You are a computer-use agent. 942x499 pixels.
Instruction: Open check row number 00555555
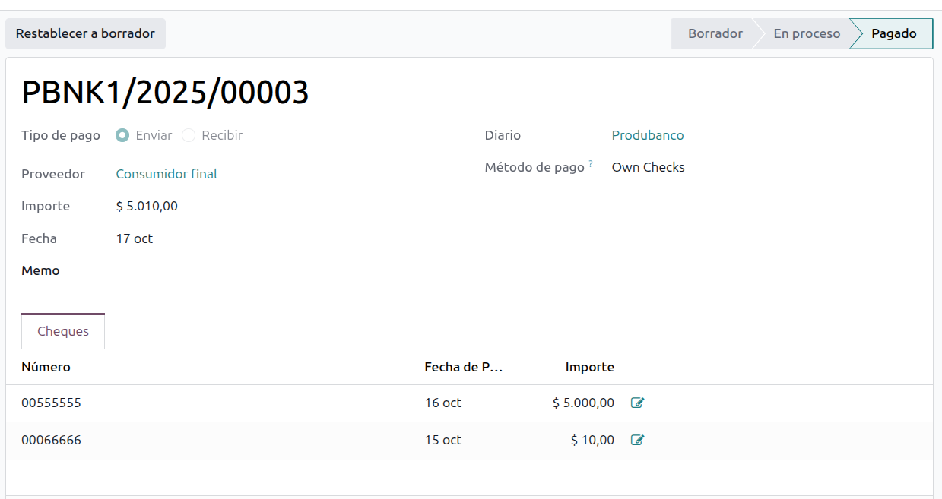click(51, 403)
